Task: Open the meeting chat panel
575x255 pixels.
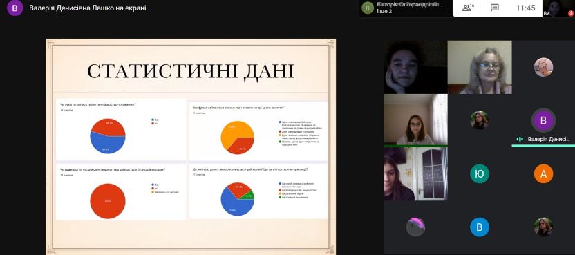Action: pos(495,8)
